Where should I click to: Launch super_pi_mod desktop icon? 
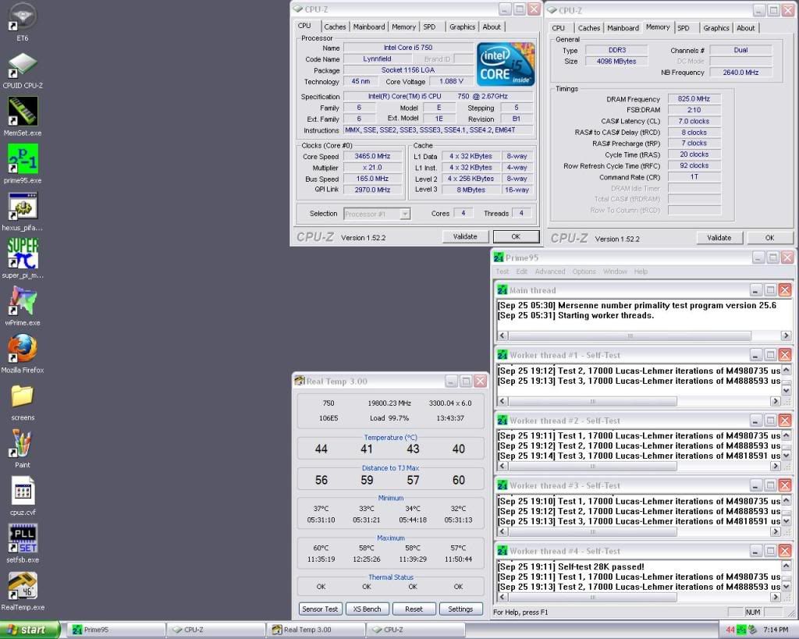pos(23,254)
